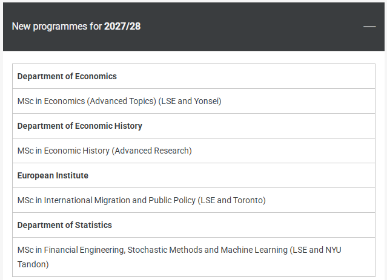Click the 'New programmes for' header text
The image size is (387, 280).
(57, 27)
